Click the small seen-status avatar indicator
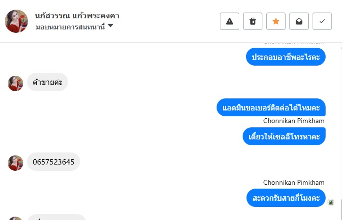The height and width of the screenshot is (220, 342). (331, 203)
